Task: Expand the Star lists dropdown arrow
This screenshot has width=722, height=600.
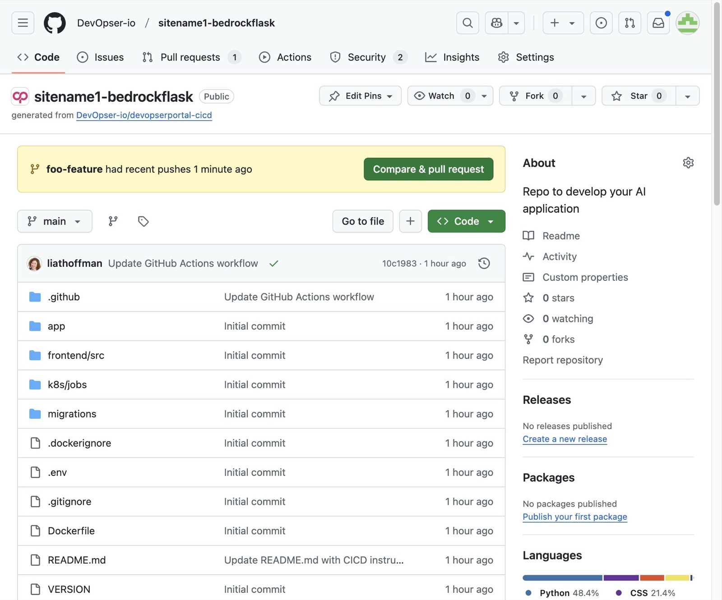Action: pyautogui.click(x=687, y=96)
